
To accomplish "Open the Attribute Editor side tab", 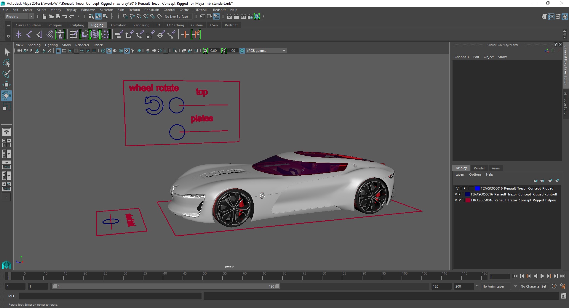I will 565,104.
